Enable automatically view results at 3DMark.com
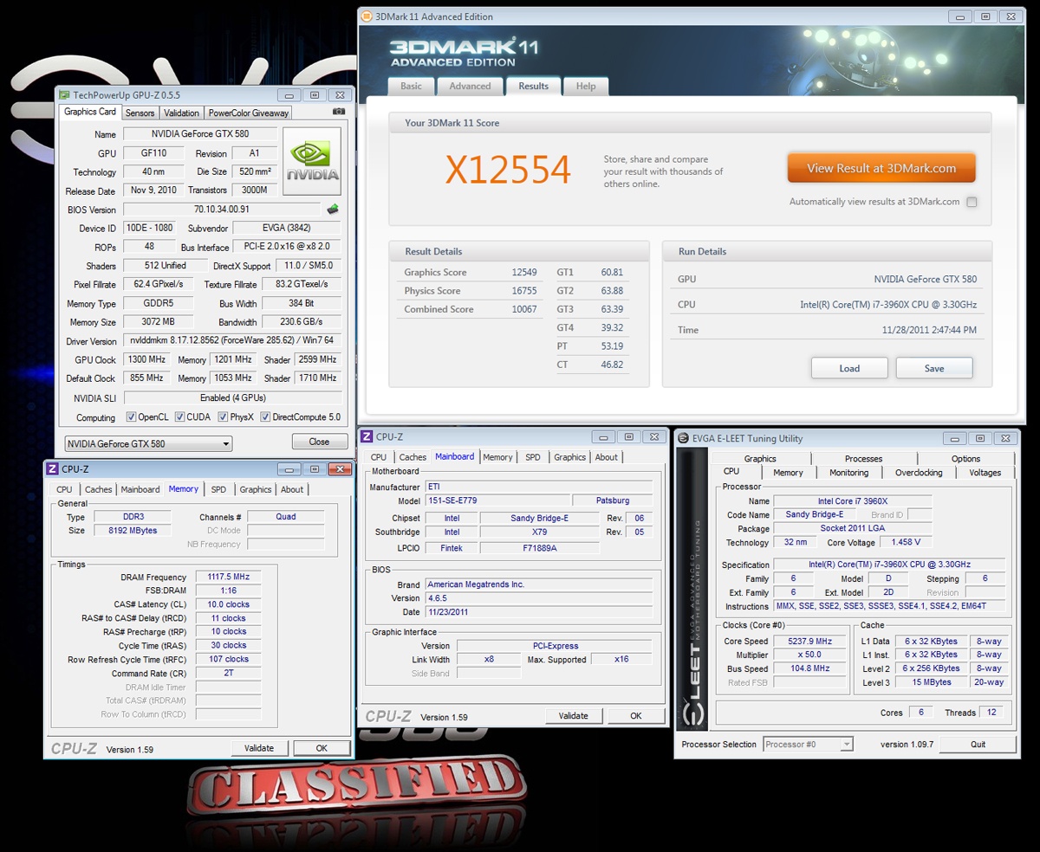The width and height of the screenshot is (1040, 852). click(972, 202)
